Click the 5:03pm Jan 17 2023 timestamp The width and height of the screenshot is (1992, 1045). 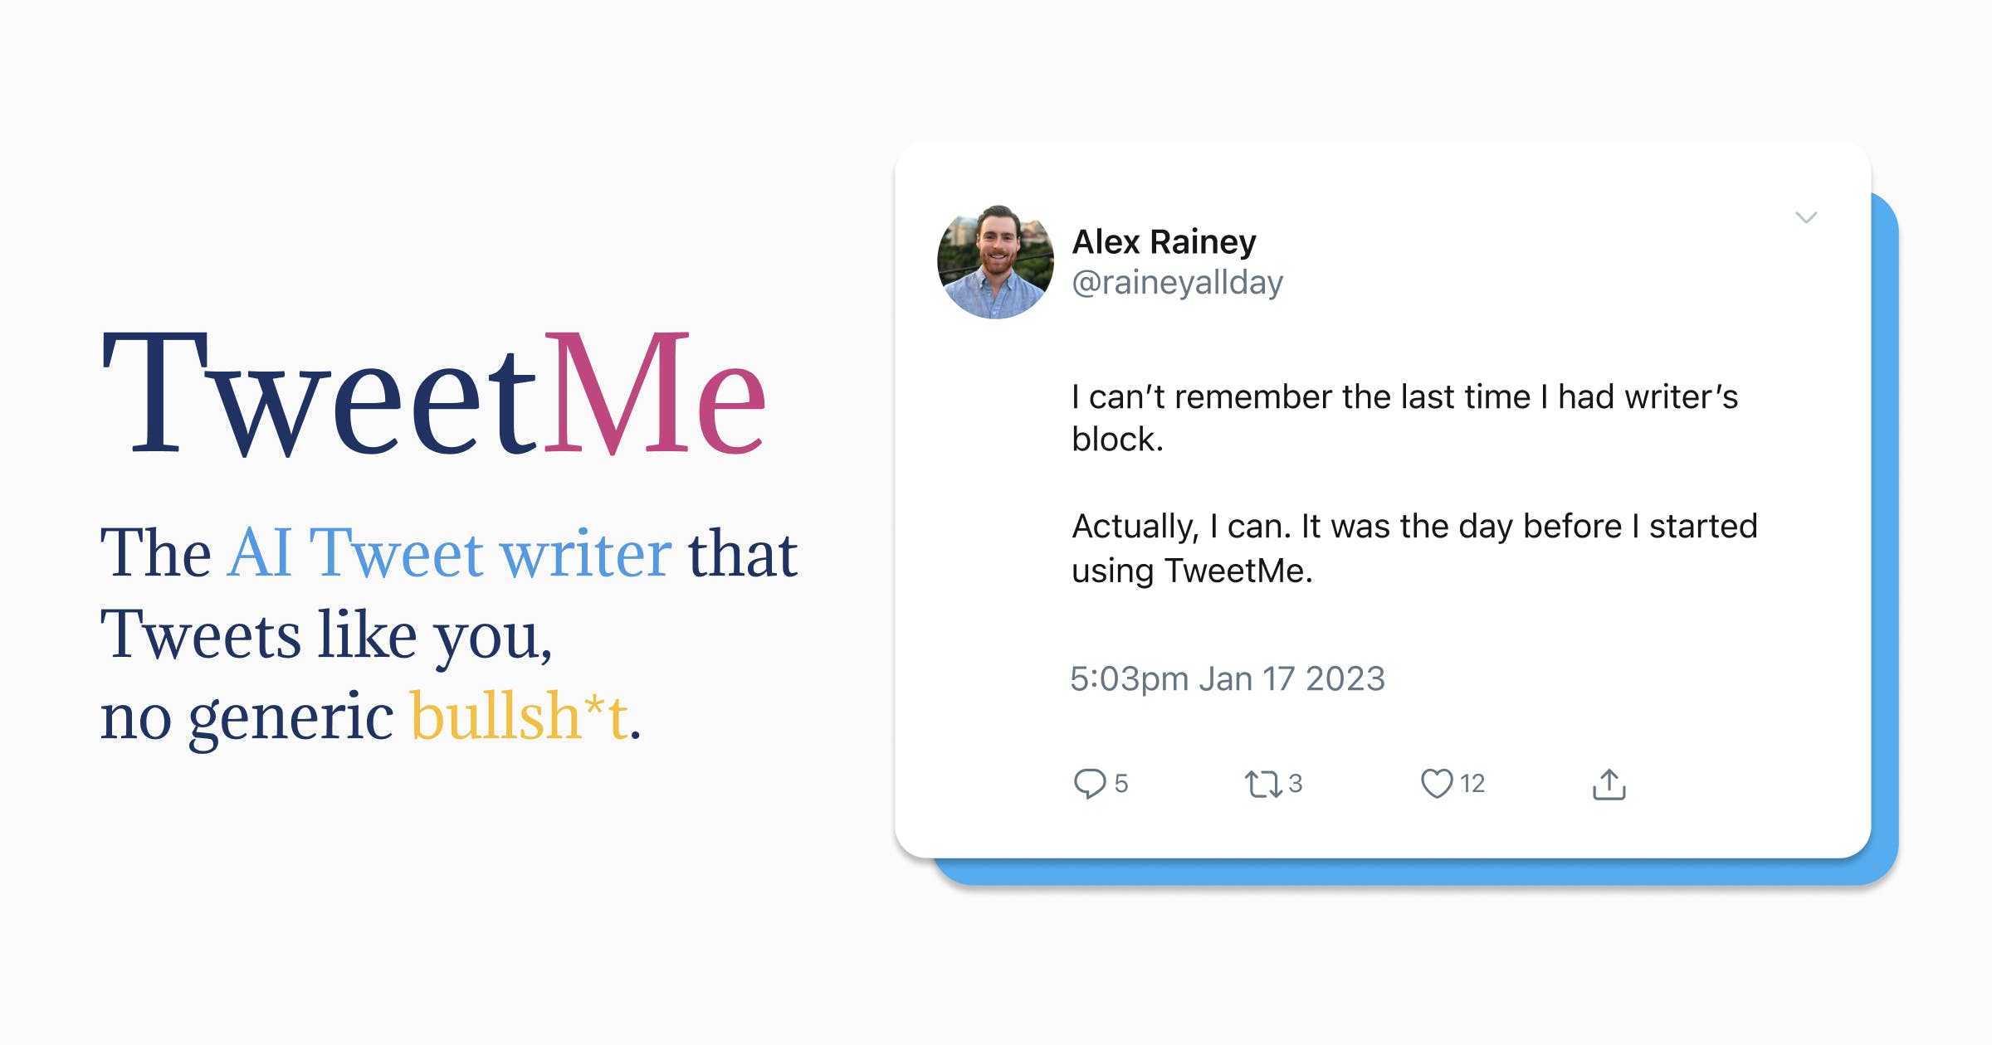[x=1227, y=679]
